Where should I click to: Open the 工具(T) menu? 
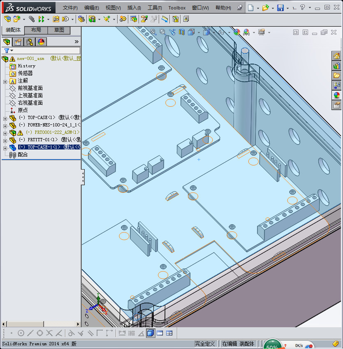pos(155,8)
